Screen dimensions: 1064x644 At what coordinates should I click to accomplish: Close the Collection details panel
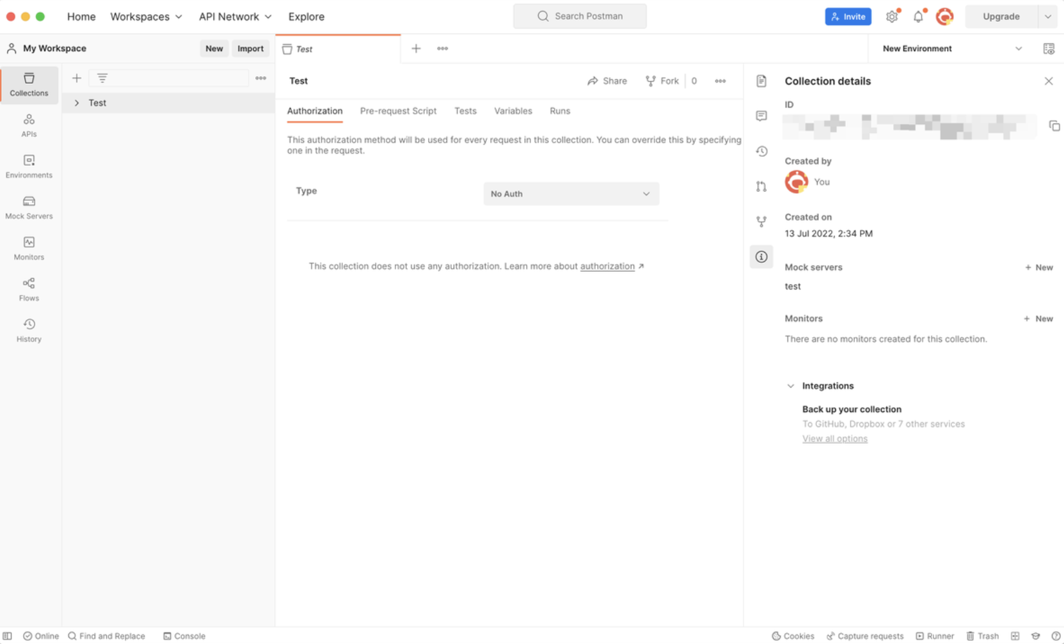(1049, 81)
